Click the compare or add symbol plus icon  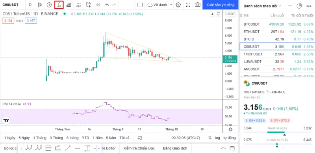tap(49, 5)
